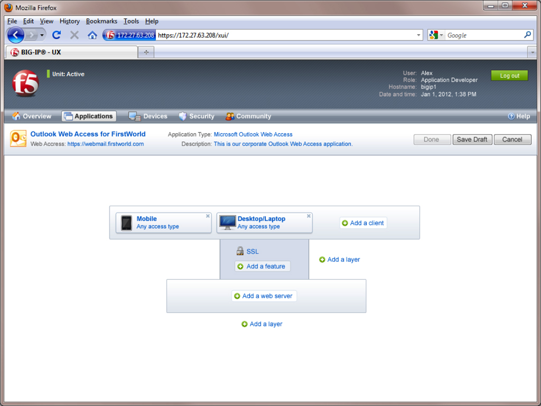Image resolution: width=541 pixels, height=406 pixels.
Task: Open the Edit menu
Action: 29,21
